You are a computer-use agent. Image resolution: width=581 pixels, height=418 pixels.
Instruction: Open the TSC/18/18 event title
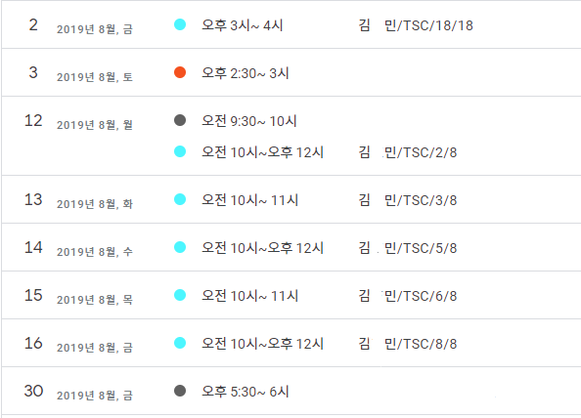(416, 25)
